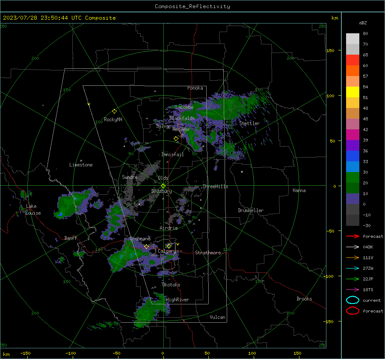Click the orange 111V arrow in the legend
Screen dimensions: 385x359
pyautogui.click(x=352, y=257)
